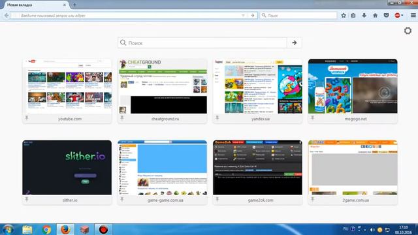Switch to Firefox taskbar button
418x235 pixels.
tap(65, 229)
